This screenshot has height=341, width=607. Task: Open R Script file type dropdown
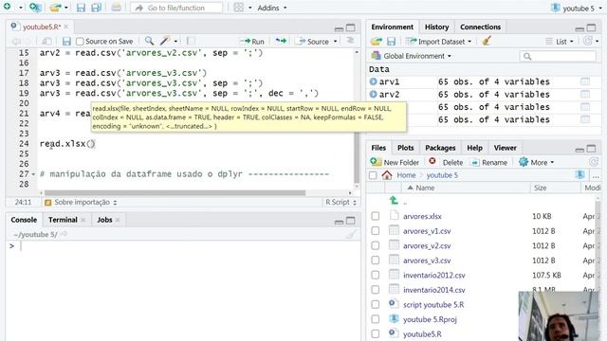pos(340,202)
